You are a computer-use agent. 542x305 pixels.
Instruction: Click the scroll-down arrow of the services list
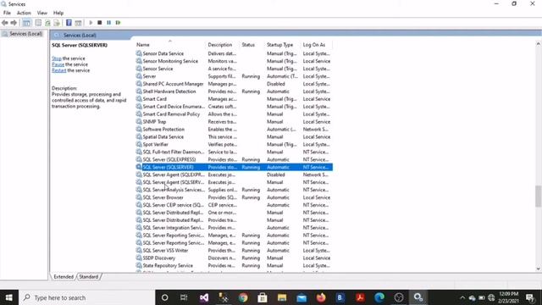(539, 269)
